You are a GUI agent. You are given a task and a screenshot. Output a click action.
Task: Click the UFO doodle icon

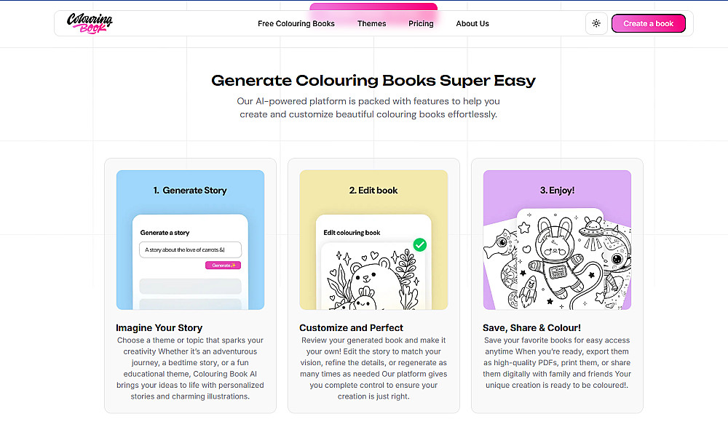coord(591,230)
